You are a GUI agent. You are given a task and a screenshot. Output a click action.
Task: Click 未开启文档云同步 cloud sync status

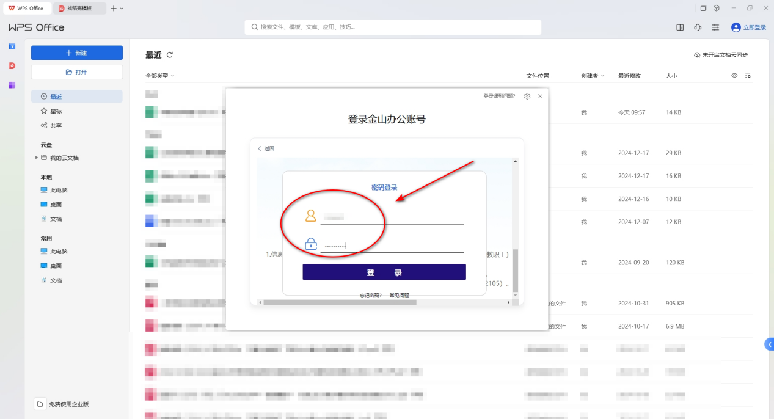point(721,55)
